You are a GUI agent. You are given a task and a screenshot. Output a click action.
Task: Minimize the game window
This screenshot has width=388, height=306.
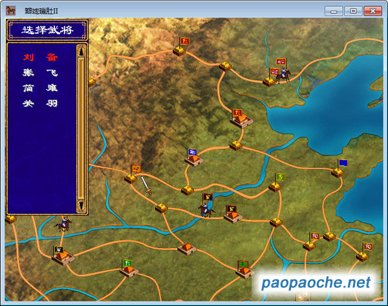334,11
